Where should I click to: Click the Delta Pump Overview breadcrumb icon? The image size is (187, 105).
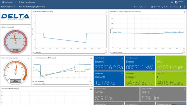click(x=20, y=2)
